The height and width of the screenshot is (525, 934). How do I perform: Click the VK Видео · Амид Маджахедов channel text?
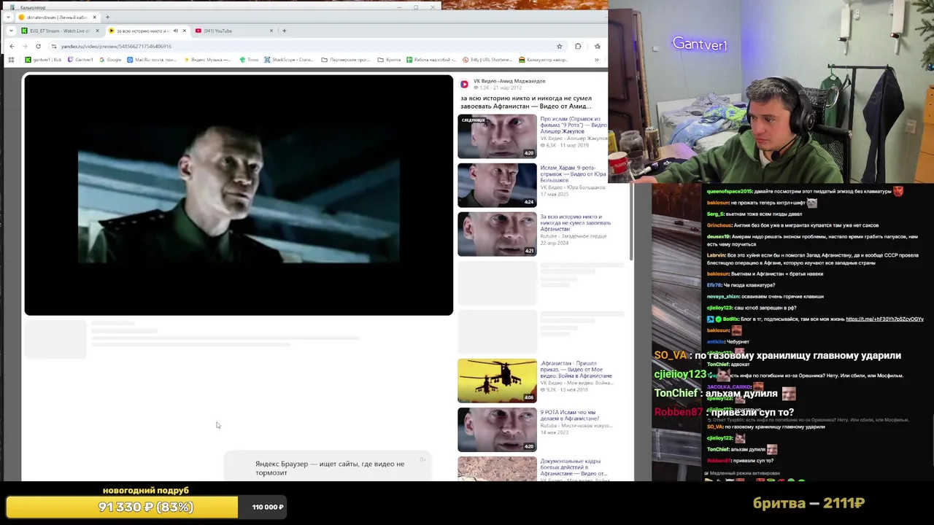click(509, 81)
